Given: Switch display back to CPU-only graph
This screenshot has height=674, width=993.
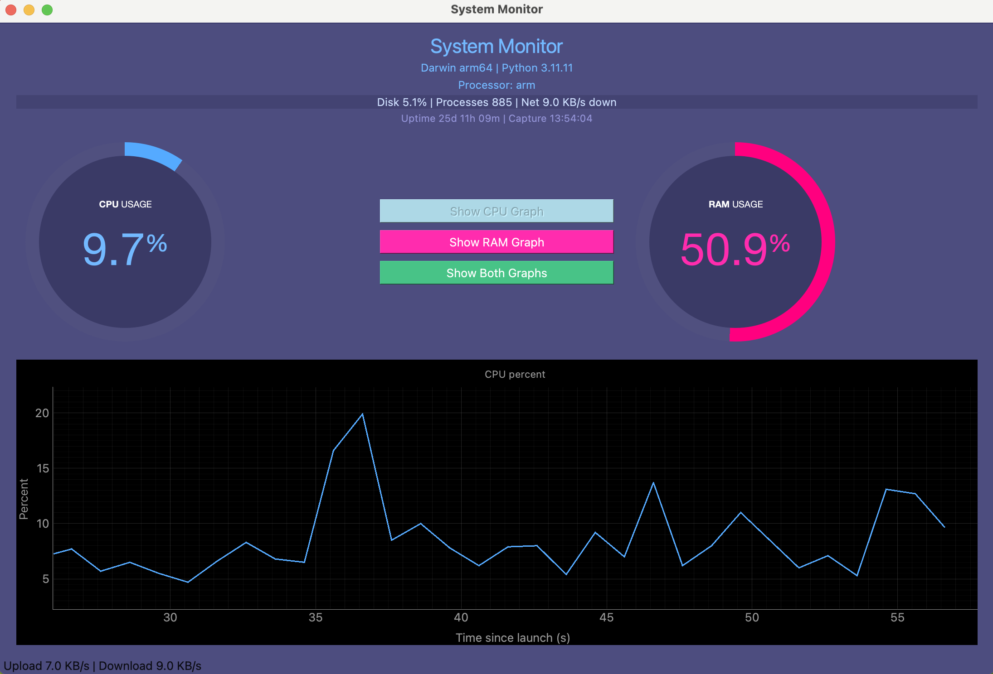Looking at the screenshot, I should point(496,211).
